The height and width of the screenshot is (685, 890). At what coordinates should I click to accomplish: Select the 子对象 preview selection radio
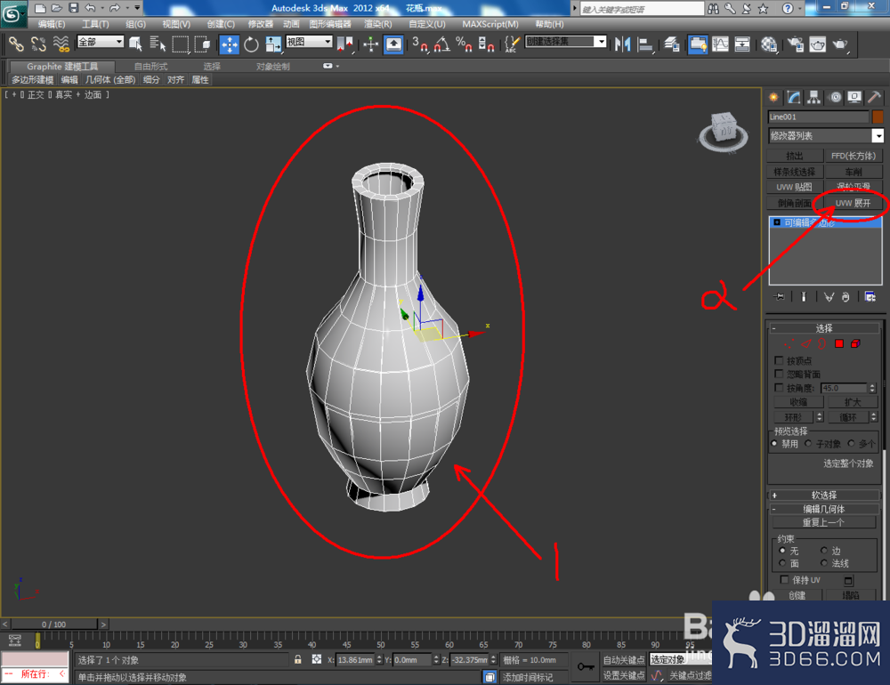coord(808,443)
